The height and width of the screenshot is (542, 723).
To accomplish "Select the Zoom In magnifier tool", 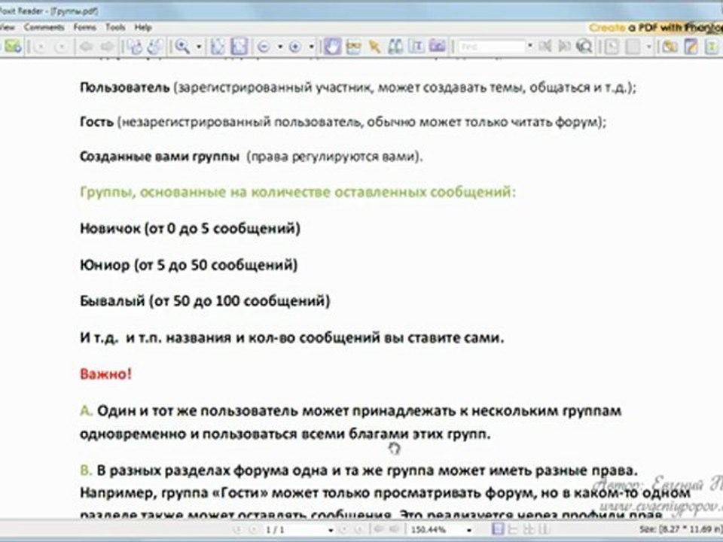I will [x=182, y=46].
